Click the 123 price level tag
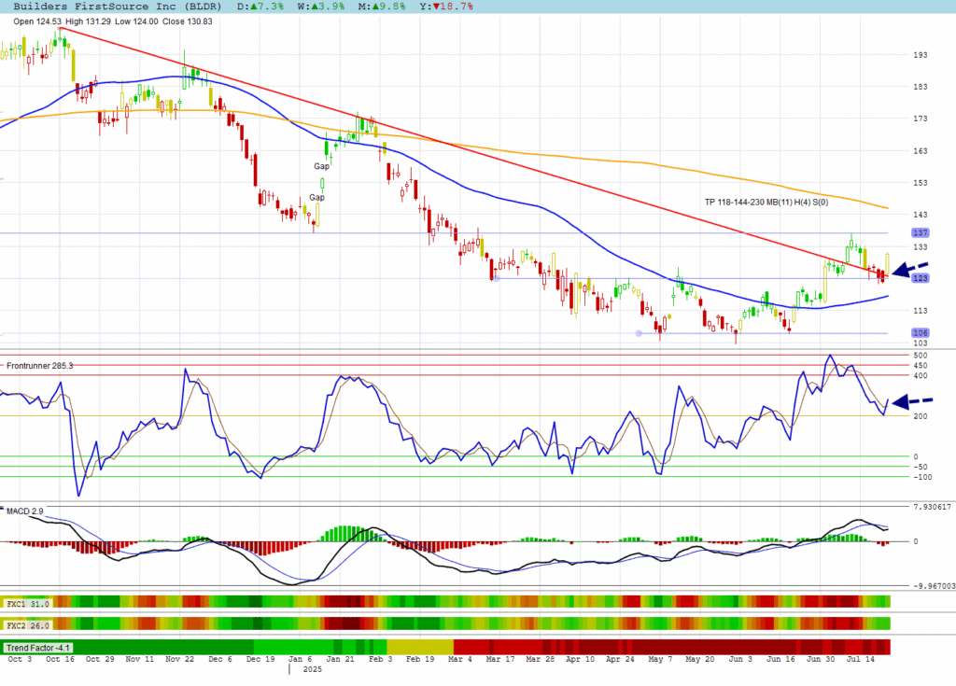This screenshot has height=686, width=956. (x=920, y=278)
